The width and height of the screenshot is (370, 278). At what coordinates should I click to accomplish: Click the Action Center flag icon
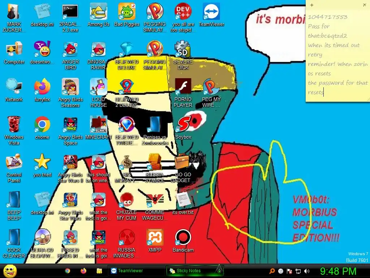(289, 271)
